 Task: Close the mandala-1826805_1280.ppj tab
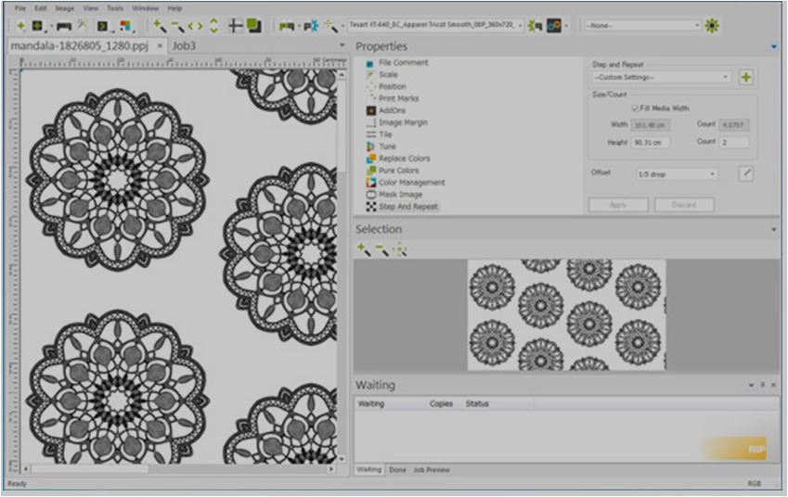tap(160, 45)
